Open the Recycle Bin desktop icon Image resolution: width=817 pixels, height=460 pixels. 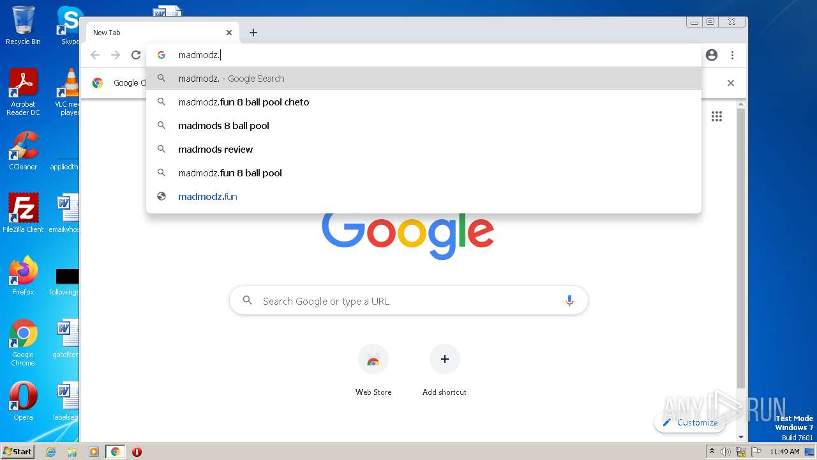(x=23, y=26)
